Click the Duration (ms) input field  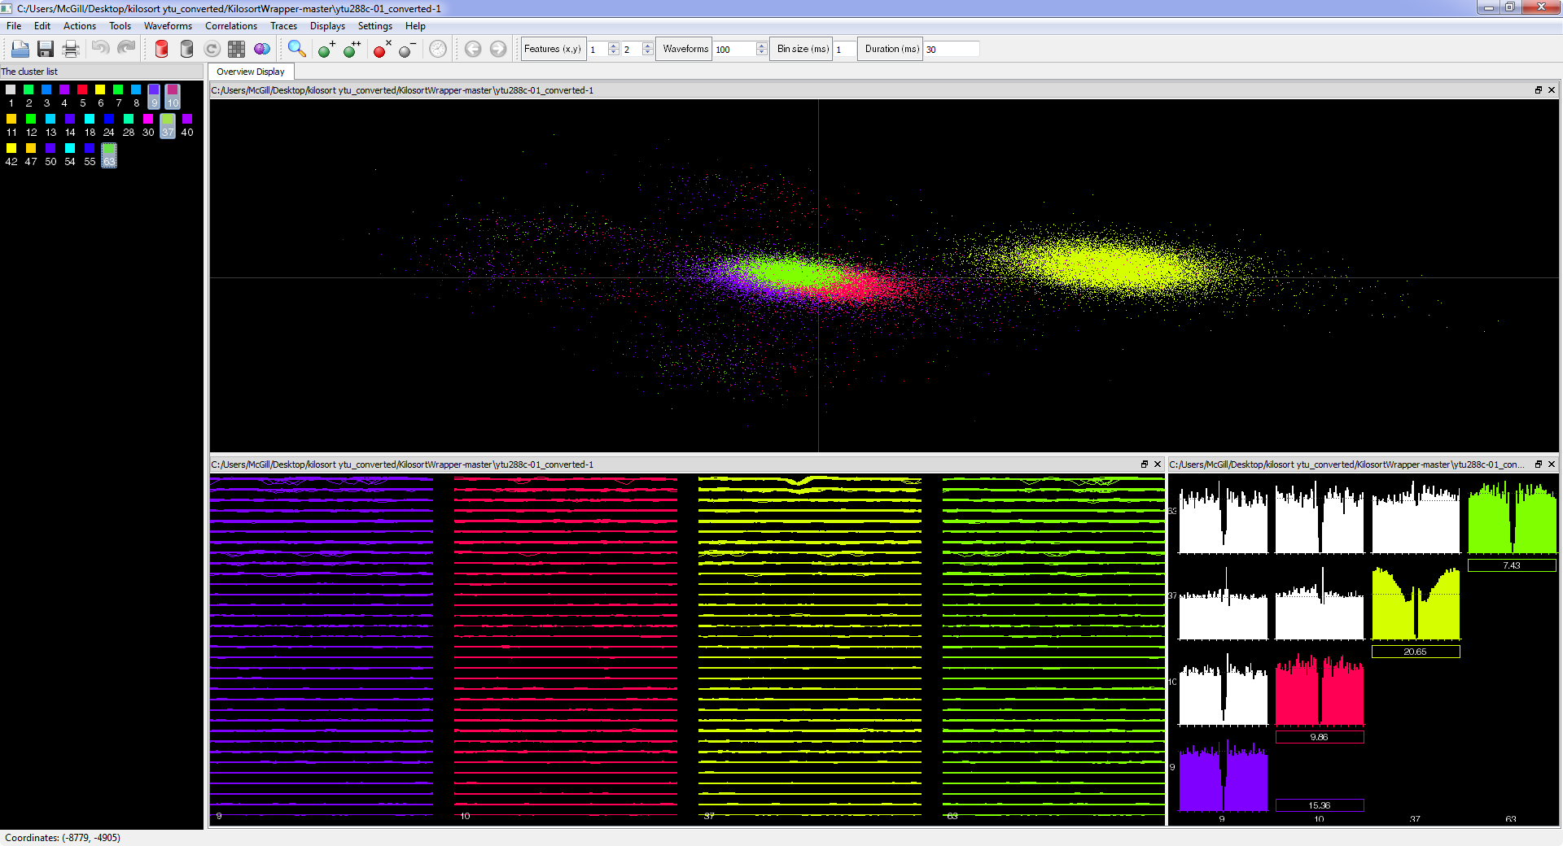pyautogui.click(x=950, y=50)
